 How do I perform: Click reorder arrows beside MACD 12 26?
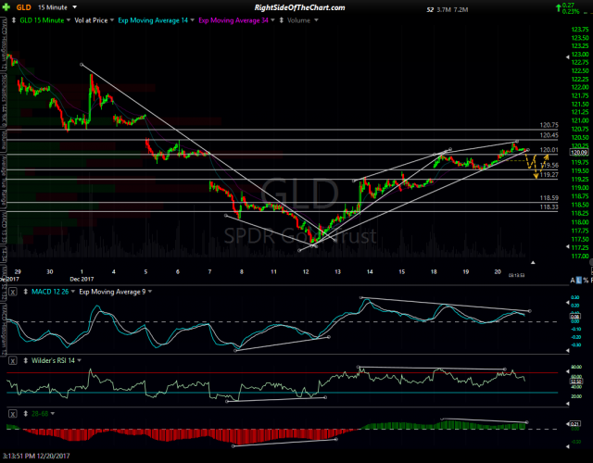26,292
